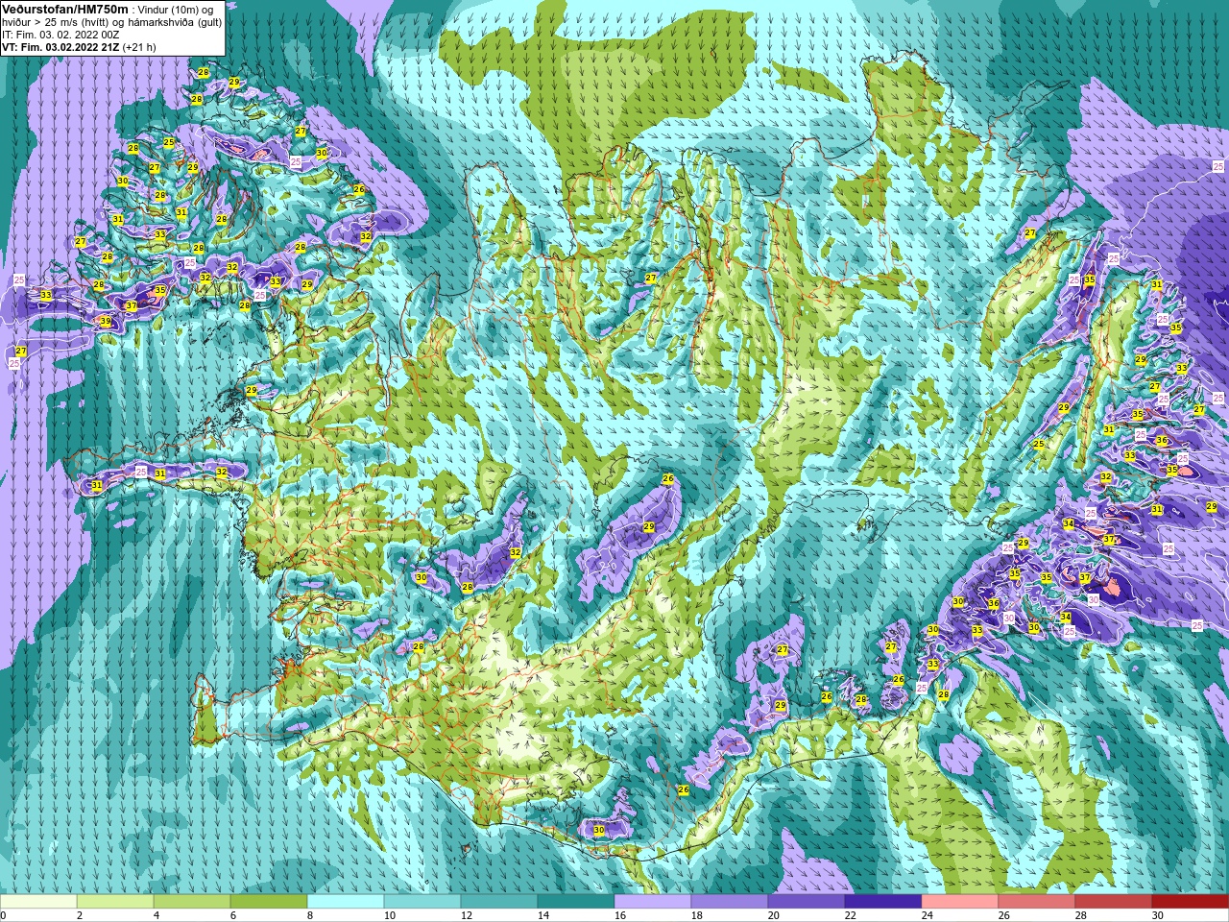Click the 'VT: Fim. 03.02.2022 21Z (+21 h)' line
Viewport: 1229px width, 922px height.
(x=79, y=47)
